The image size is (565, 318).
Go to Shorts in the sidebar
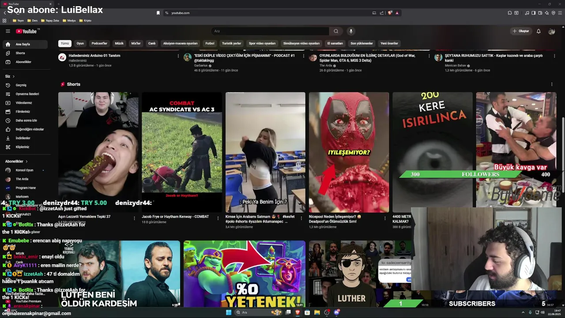tap(25, 53)
